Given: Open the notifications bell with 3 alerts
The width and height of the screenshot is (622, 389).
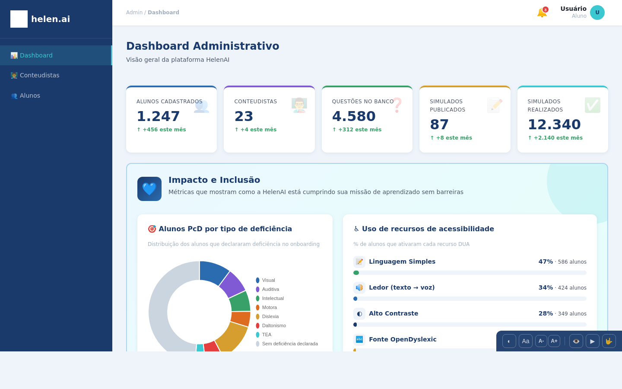Looking at the screenshot, I should click(x=542, y=12).
